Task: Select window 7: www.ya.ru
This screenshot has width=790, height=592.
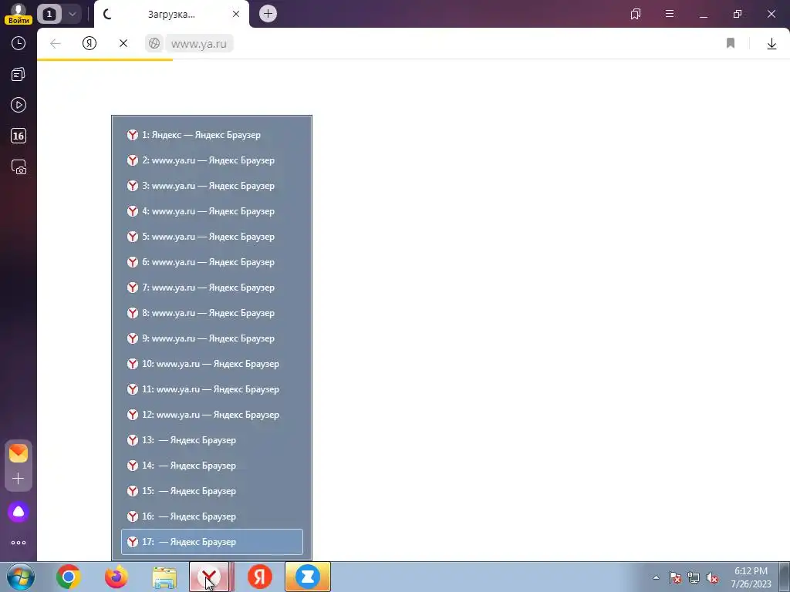Action: [212, 288]
